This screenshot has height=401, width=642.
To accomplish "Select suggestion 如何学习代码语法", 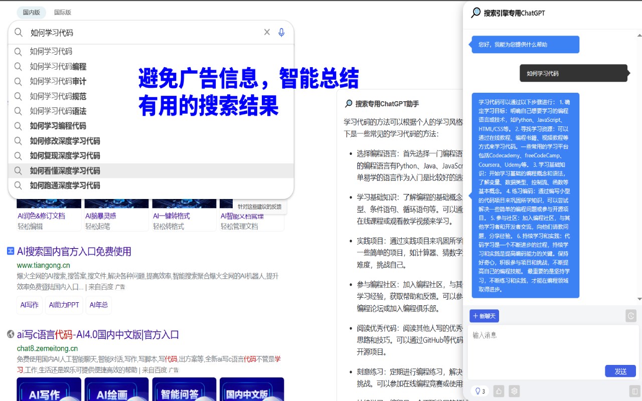I will pyautogui.click(x=151, y=111).
